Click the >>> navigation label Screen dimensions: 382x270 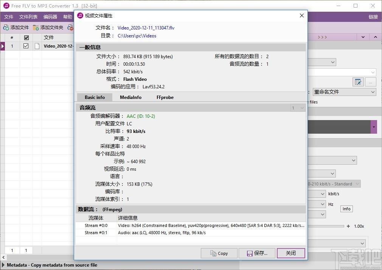[322, 37]
